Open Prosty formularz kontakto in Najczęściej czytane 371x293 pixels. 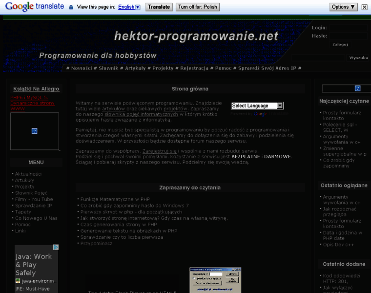pos(342,116)
